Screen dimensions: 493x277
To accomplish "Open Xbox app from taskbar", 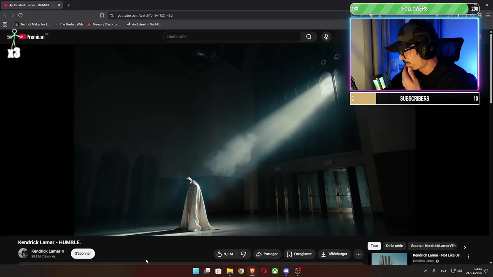I will (275, 271).
